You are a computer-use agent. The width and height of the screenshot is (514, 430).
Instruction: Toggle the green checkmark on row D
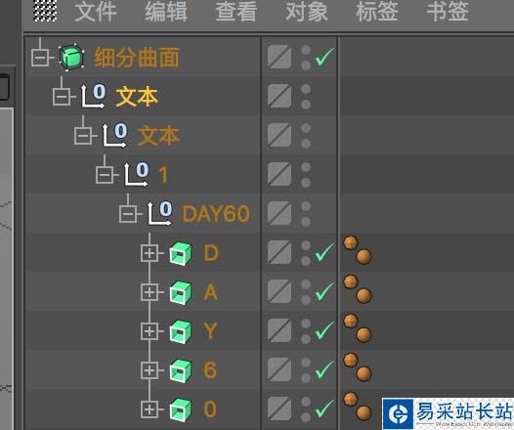(324, 253)
